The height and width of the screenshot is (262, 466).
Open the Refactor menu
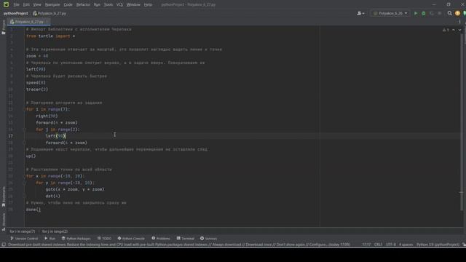coord(83,4)
